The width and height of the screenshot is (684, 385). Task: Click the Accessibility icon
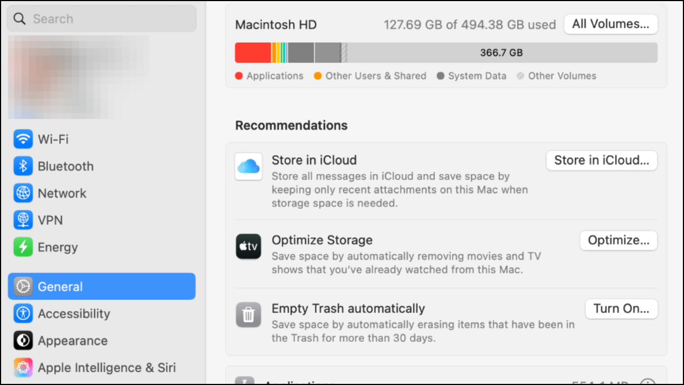23,314
